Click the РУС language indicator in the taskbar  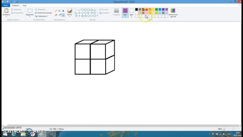pos(229,134)
